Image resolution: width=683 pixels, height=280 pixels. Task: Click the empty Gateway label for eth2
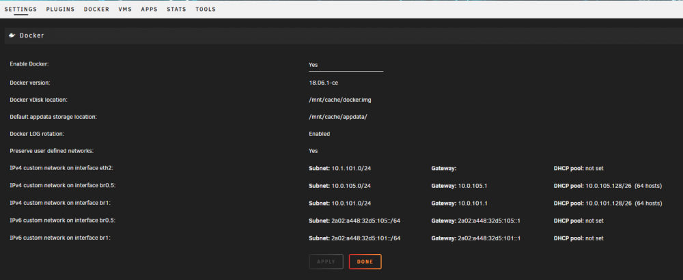click(x=444, y=168)
